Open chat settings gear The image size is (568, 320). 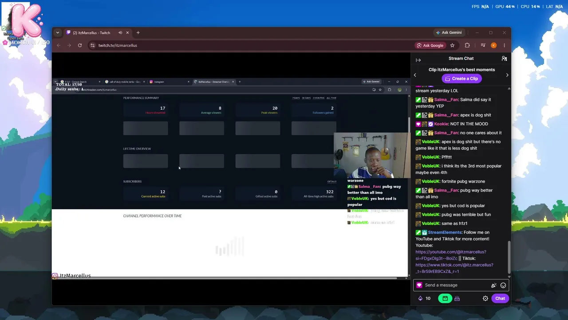(x=485, y=299)
